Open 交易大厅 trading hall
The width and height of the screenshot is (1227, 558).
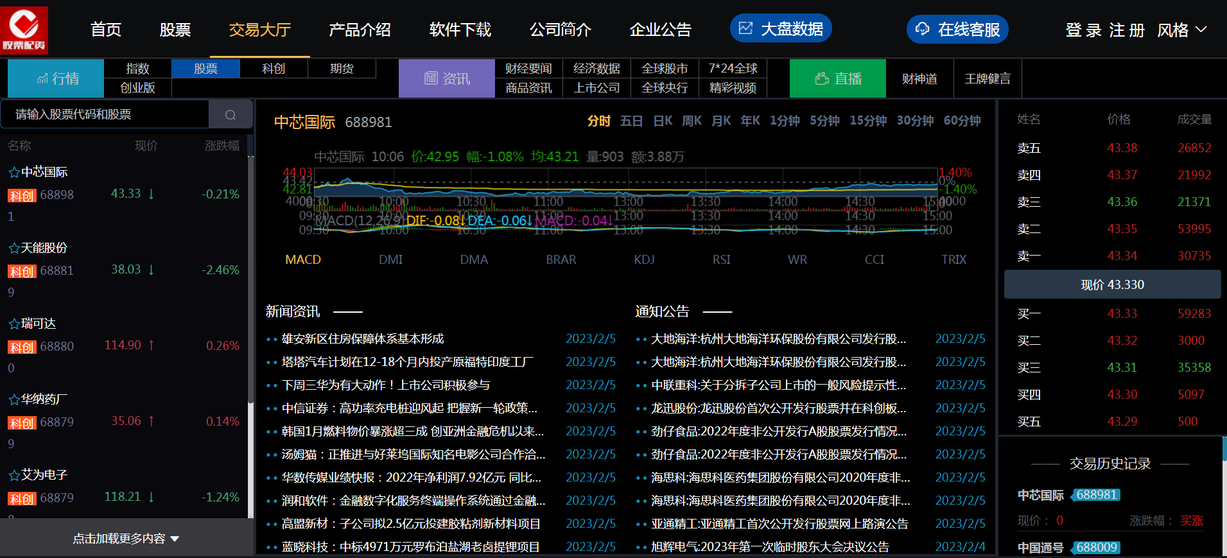pyautogui.click(x=260, y=30)
